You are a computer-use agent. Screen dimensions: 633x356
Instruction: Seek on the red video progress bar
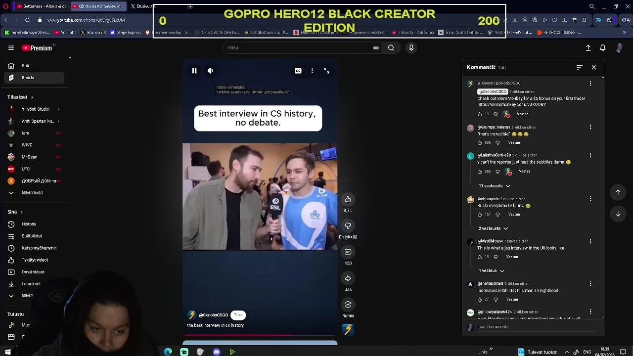(x=260, y=335)
